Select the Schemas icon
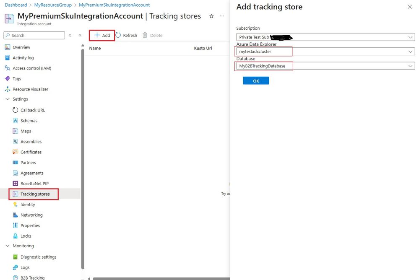This screenshot has width=419, height=280. coord(16,120)
